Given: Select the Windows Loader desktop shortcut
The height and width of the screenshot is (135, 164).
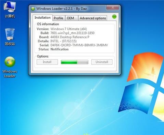Looking at the screenshot, I should tap(10, 67).
